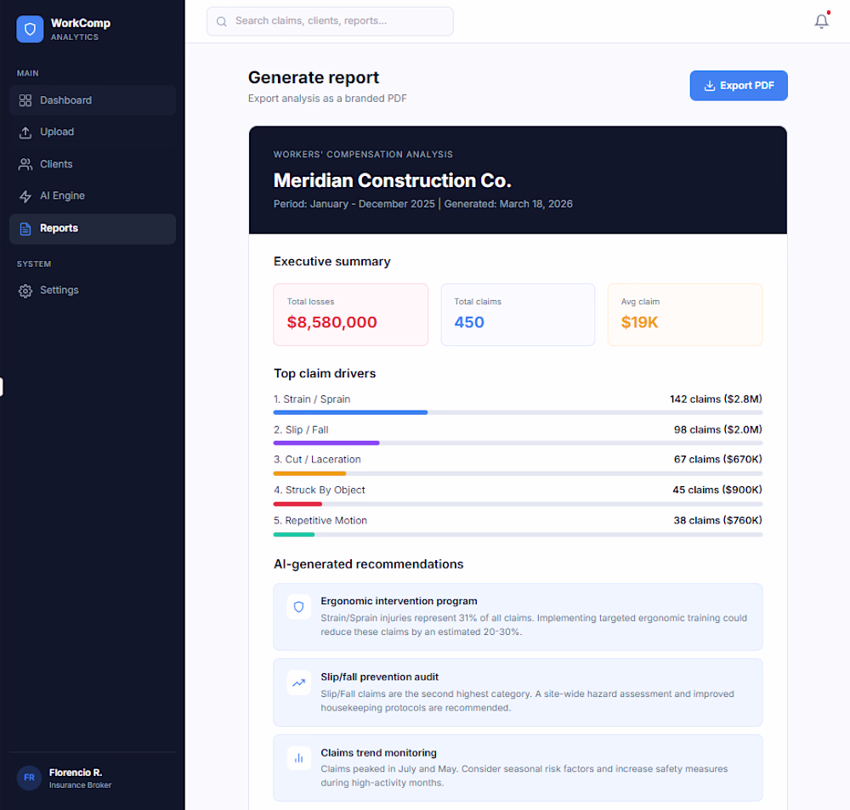Click the Upload arrow icon in sidebar

pyautogui.click(x=25, y=133)
